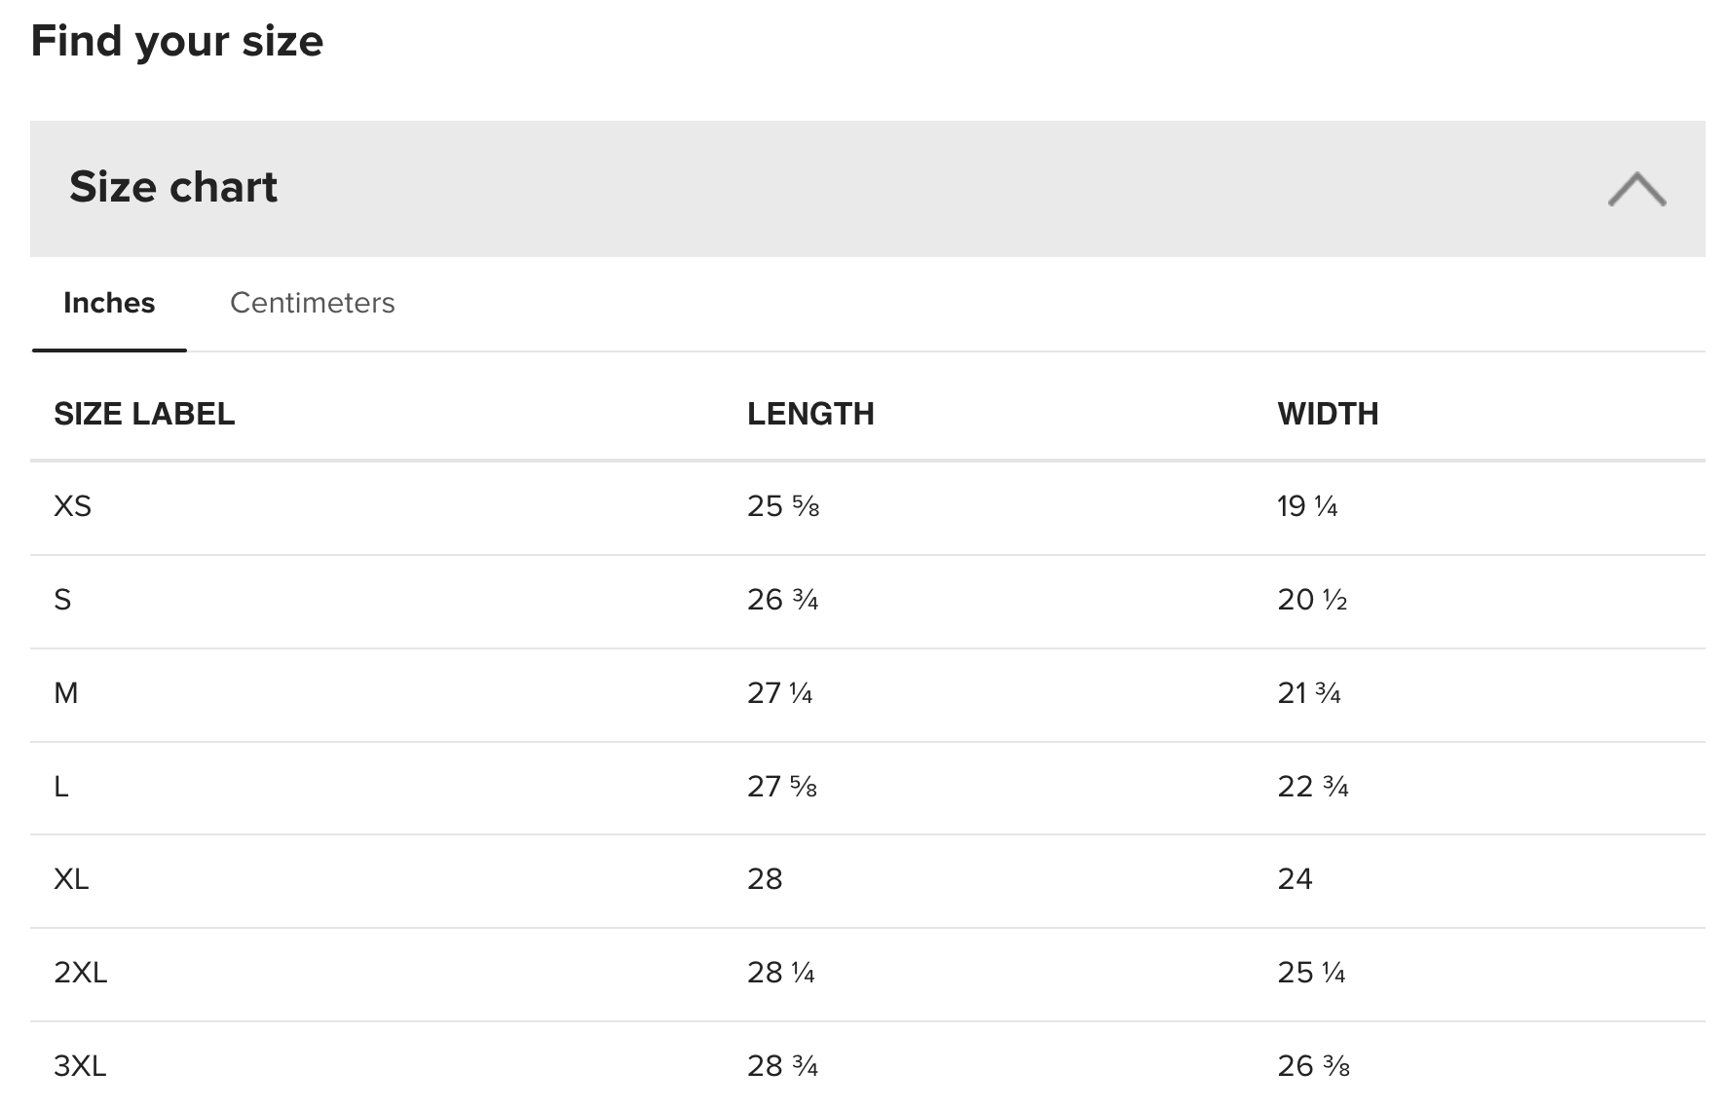Click the S width value 20 1/2
This screenshot has height=1108, width=1728.
pos(1312,600)
